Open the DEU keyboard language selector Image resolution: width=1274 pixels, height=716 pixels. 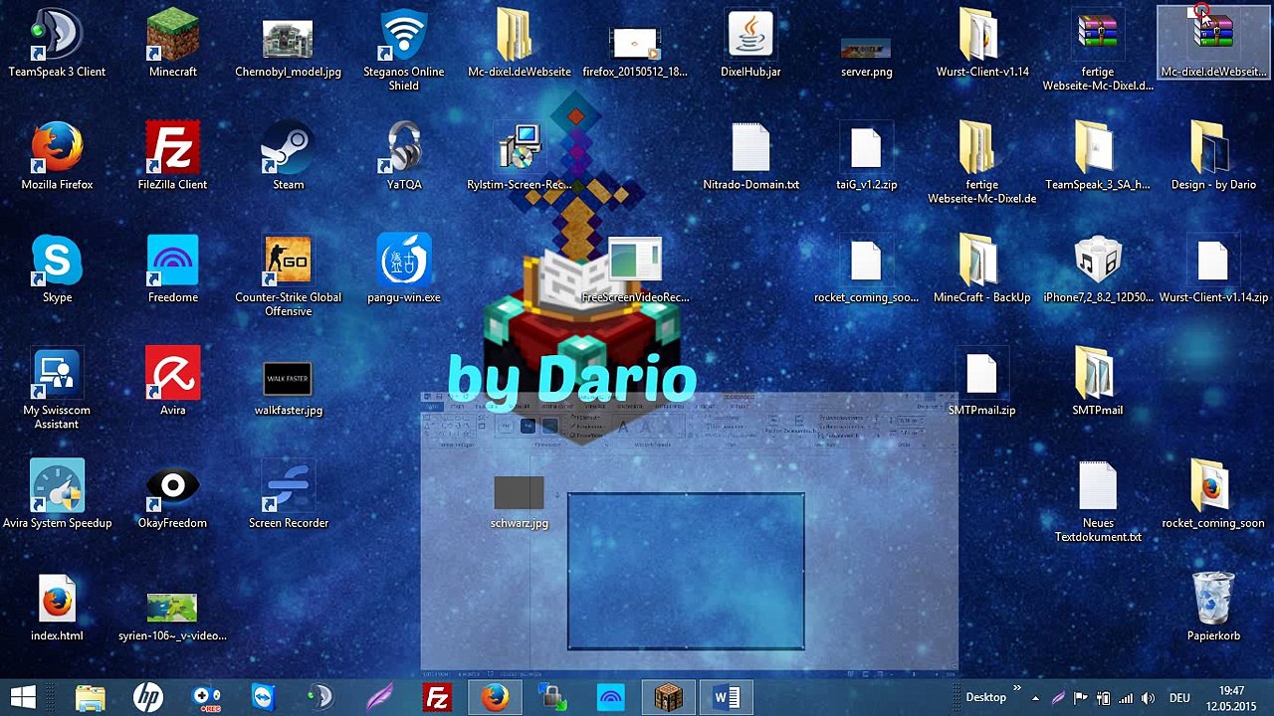pyautogui.click(x=1179, y=698)
